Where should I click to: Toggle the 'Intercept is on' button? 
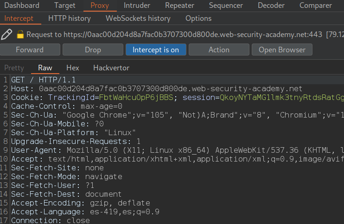pyautogui.click(x=155, y=50)
